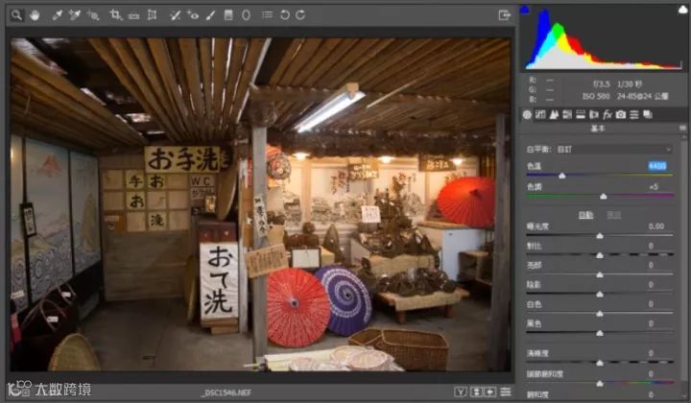The image size is (691, 403).
Task: Open the white balance (白平衡) dropdown
Action: [614, 150]
